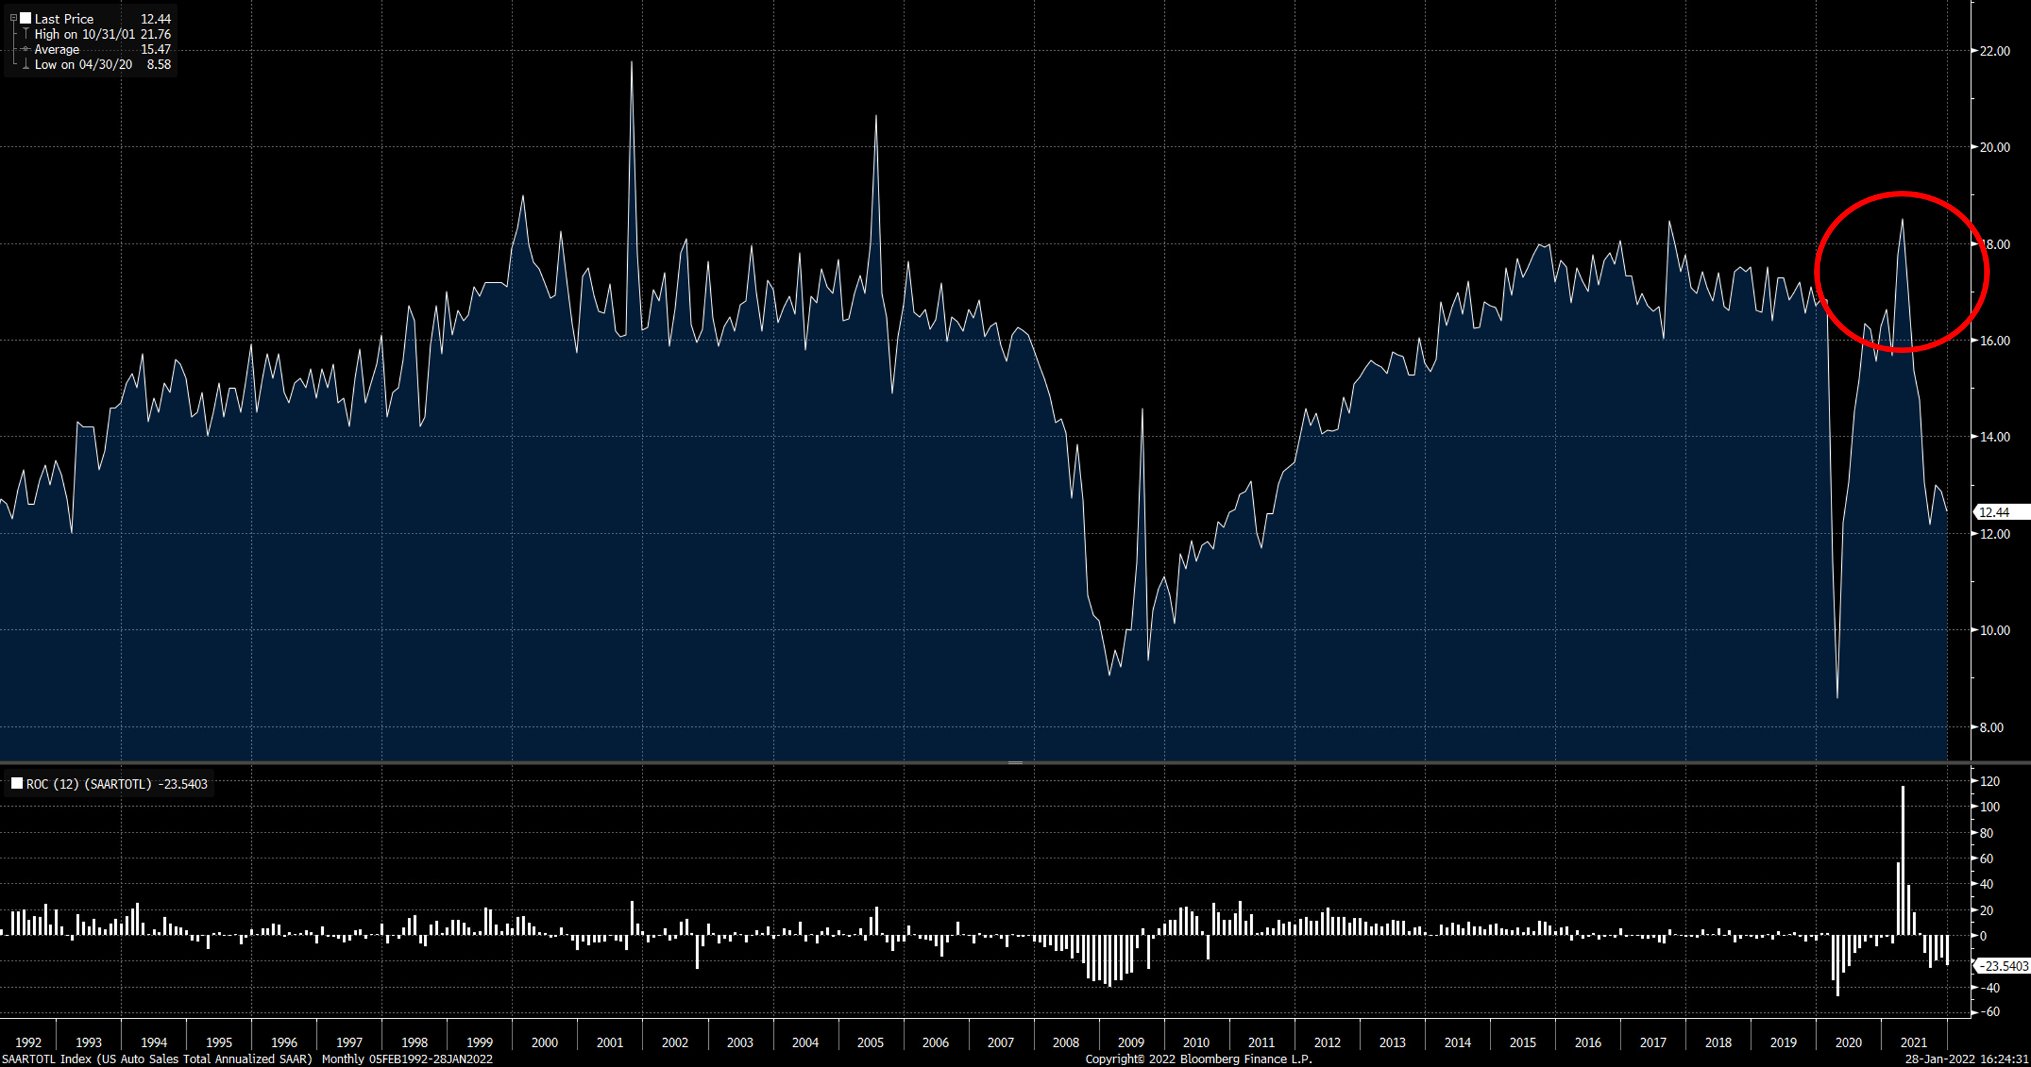Click the 1998 year label
Image resolution: width=2031 pixels, height=1067 pixels.
coord(414,1042)
